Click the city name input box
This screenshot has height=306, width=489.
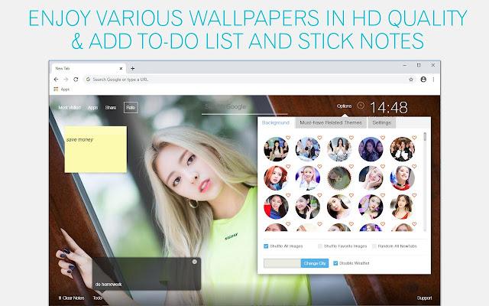click(282, 263)
